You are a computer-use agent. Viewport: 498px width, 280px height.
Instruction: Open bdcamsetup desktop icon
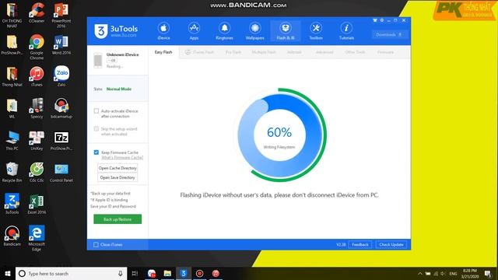tap(61, 108)
